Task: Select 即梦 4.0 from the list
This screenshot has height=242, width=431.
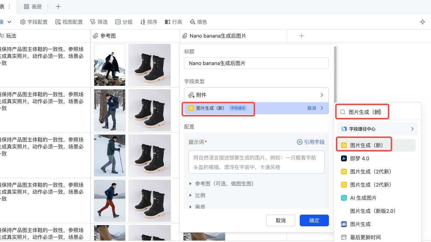Action: click(376, 158)
